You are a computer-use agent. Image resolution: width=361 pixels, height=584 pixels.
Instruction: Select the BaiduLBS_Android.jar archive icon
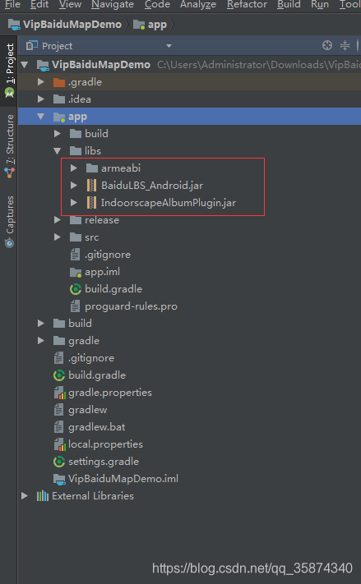pyautogui.click(x=91, y=186)
